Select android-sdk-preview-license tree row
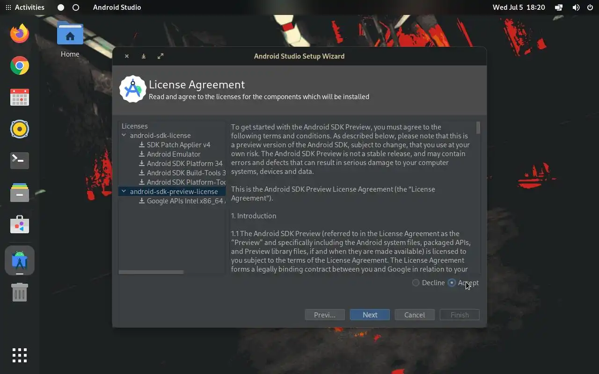Image resolution: width=599 pixels, height=374 pixels. click(172, 192)
